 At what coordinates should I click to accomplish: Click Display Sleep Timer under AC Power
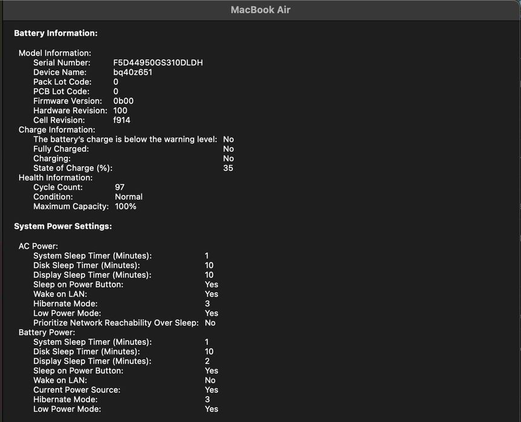[x=92, y=275]
